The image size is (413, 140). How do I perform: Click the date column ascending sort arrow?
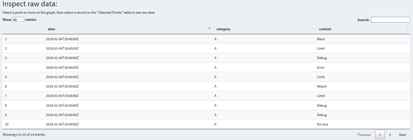pos(209,28)
